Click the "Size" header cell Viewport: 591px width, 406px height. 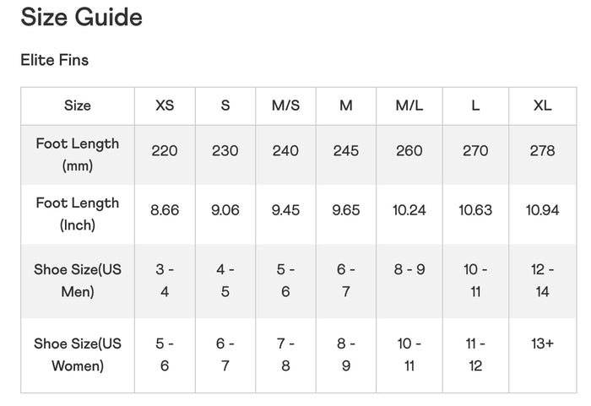pyautogui.click(x=78, y=106)
